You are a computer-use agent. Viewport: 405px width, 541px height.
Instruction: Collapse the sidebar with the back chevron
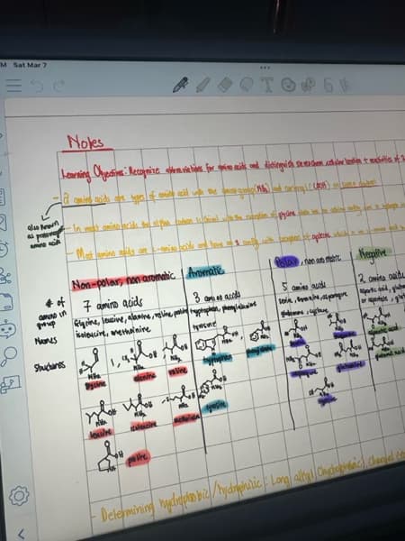coord(21,534)
